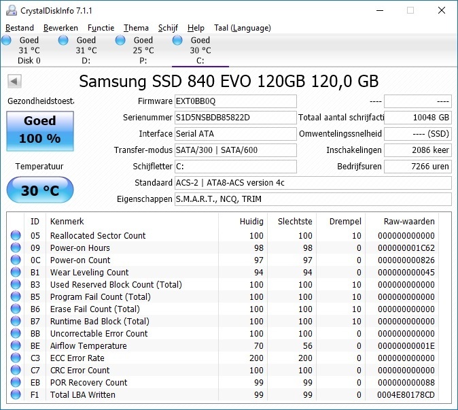The image size is (458, 410).
Task: Open the Thema menu
Action: (136, 28)
